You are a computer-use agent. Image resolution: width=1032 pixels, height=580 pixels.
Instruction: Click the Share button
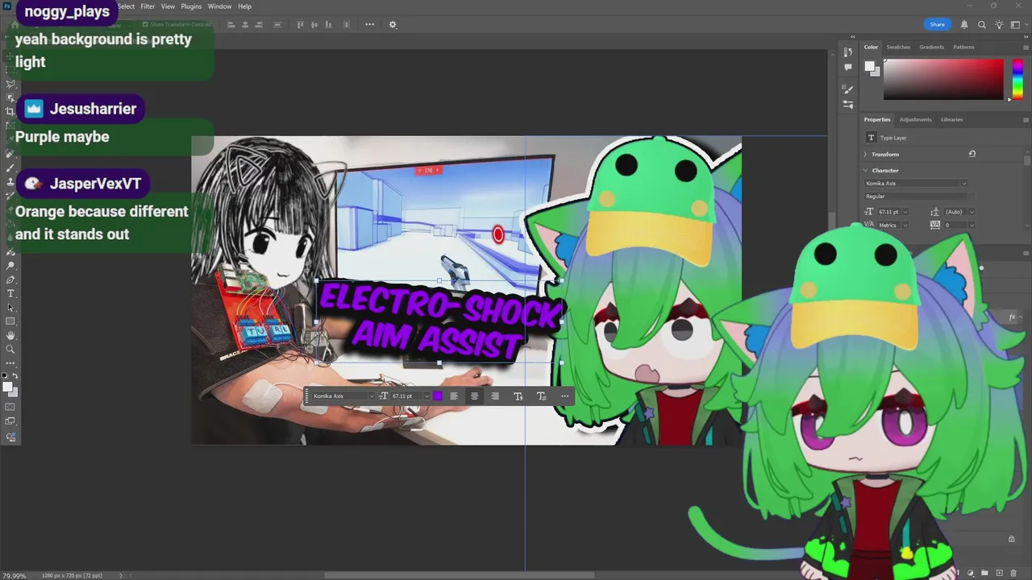point(937,24)
